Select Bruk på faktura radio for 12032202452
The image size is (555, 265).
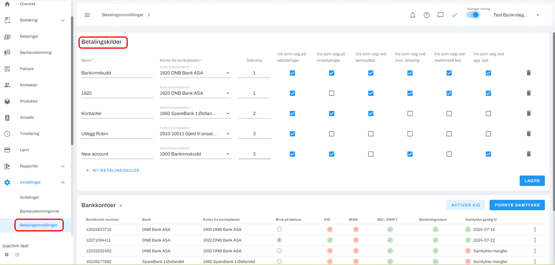coord(279,251)
